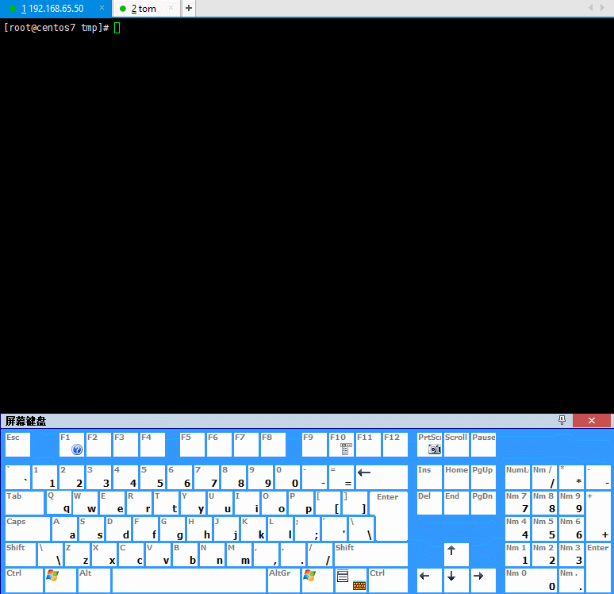
Task: Tap the F1 help key
Action: click(71, 445)
